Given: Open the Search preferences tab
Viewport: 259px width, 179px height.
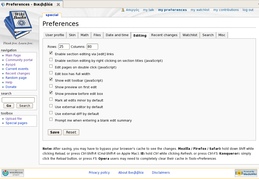Looking at the screenshot, I should pyautogui.click(x=208, y=35).
